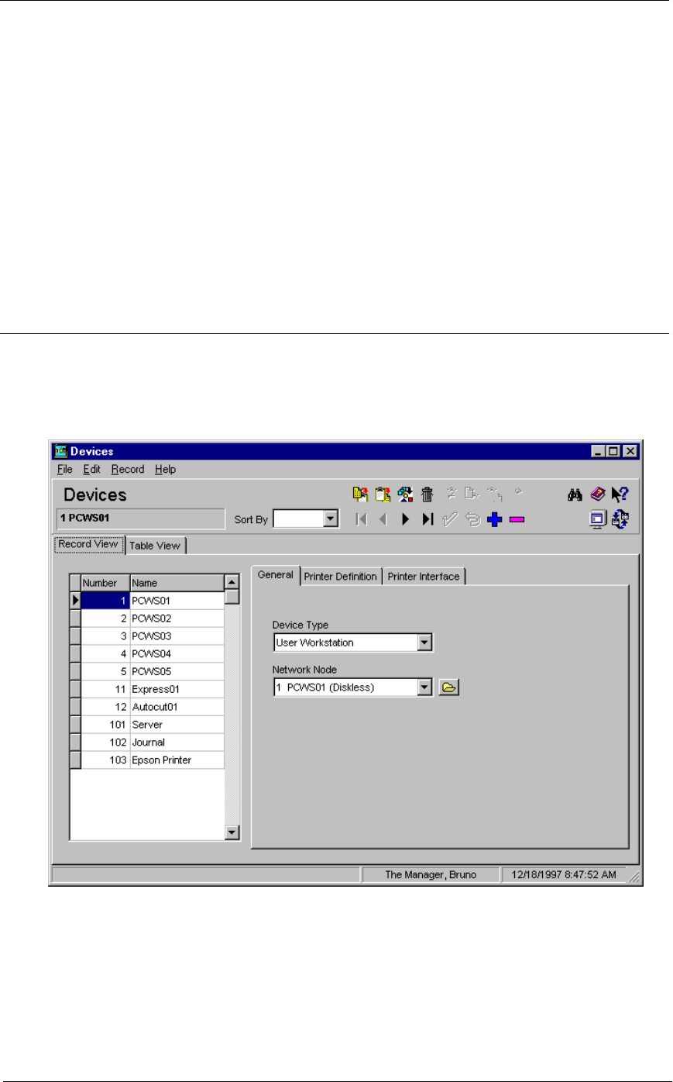Click the number cell 103
Screen dimensions: 673x1082
105,760
